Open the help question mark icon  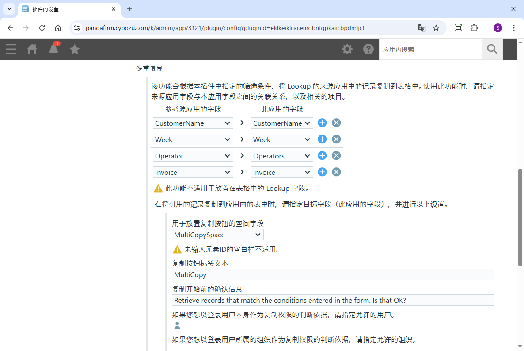pos(368,49)
